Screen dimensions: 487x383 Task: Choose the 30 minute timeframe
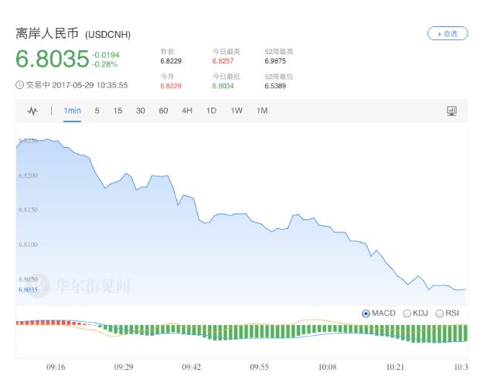pyautogui.click(x=141, y=111)
